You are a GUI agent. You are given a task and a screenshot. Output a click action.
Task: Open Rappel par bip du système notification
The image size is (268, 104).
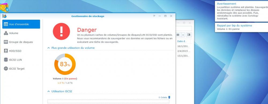point(241,27)
